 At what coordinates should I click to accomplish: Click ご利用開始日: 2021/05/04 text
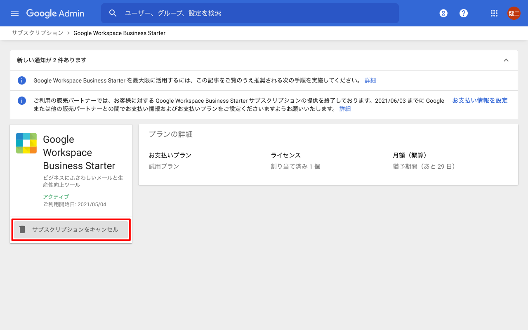[x=75, y=204]
